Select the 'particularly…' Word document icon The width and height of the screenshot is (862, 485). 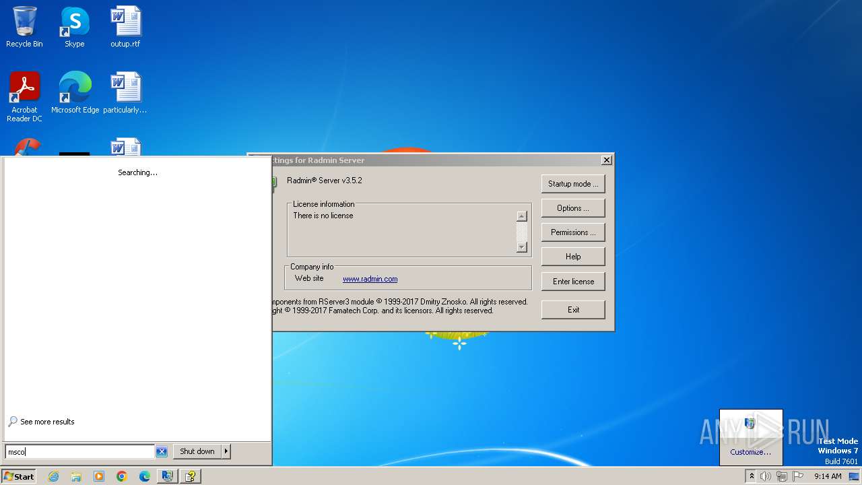tap(125, 93)
